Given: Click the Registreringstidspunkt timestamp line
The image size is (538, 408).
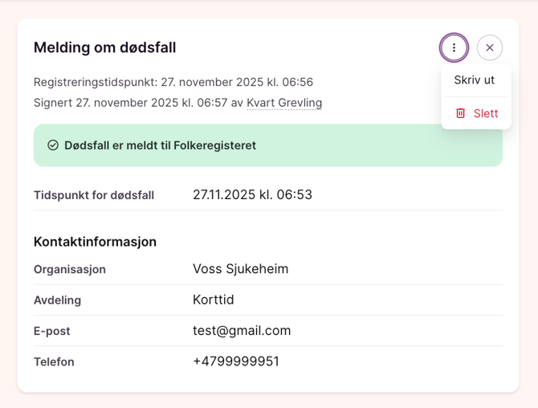Looking at the screenshot, I should (173, 82).
